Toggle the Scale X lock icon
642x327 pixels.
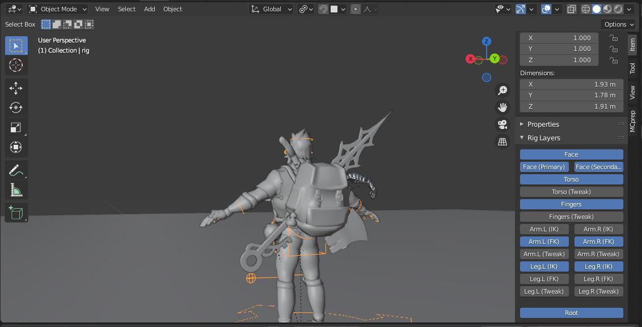[x=613, y=38]
